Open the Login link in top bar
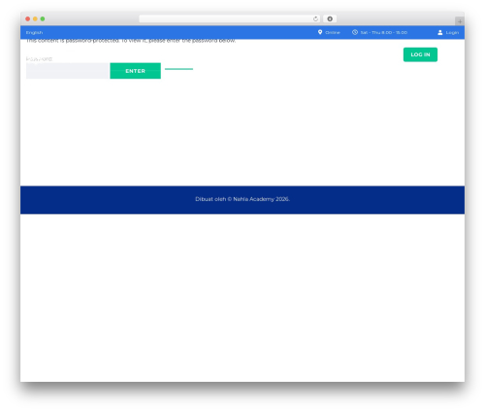The width and height of the screenshot is (485, 411). pyautogui.click(x=452, y=32)
